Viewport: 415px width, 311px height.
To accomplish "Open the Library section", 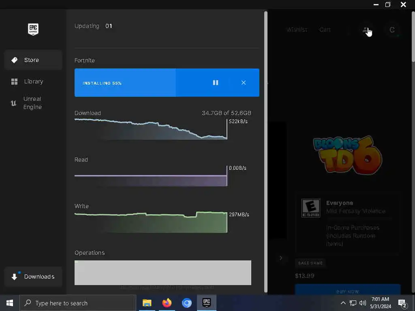I will coord(33,81).
